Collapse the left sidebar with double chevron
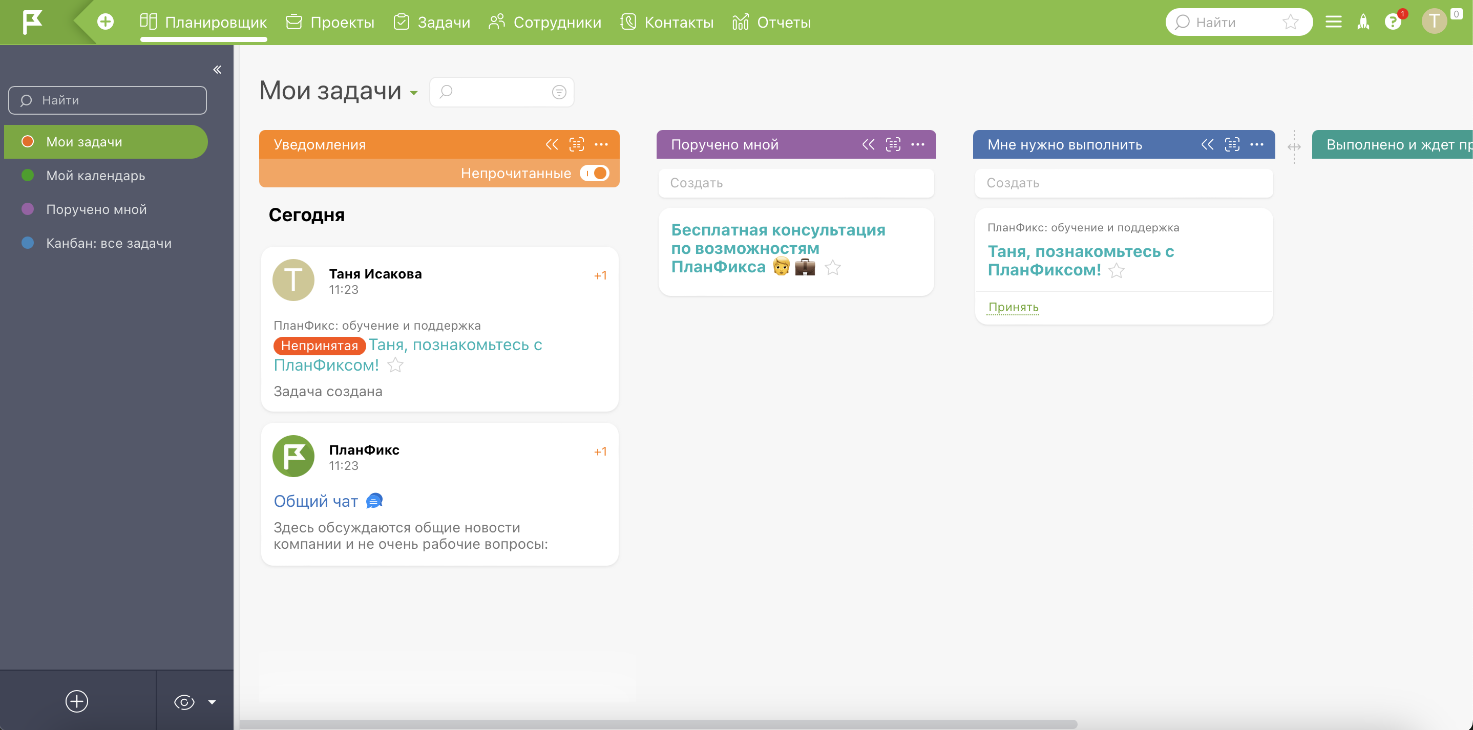This screenshot has width=1473, height=730. point(217,70)
